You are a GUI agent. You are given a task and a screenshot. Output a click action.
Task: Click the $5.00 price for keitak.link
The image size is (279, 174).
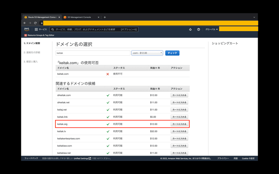tap(153, 117)
